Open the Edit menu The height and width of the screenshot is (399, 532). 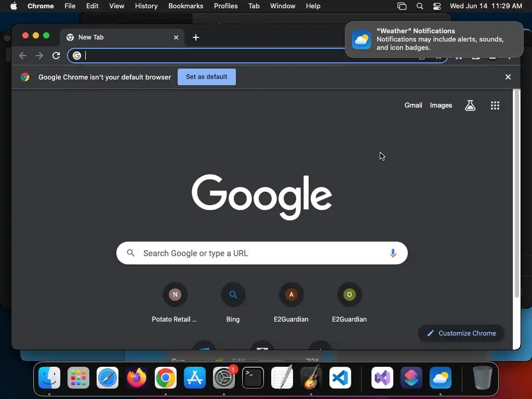[92, 6]
